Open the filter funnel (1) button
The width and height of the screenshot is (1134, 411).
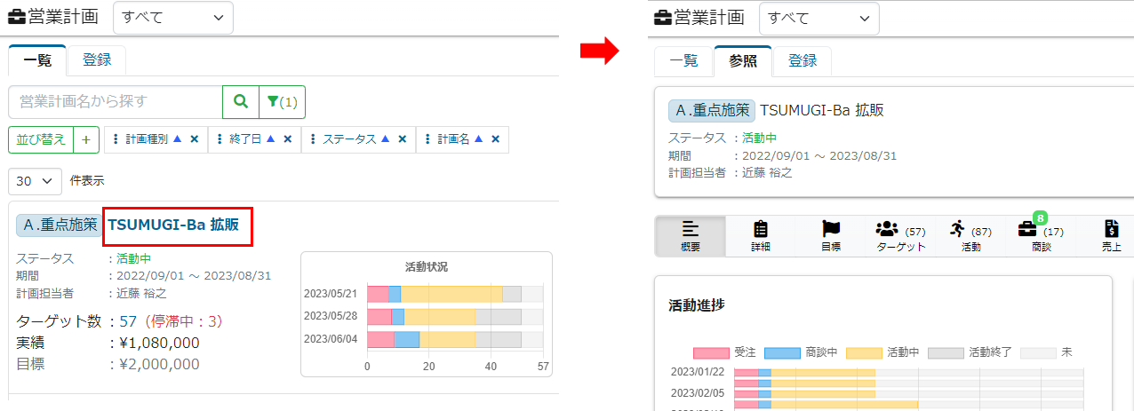click(x=282, y=102)
